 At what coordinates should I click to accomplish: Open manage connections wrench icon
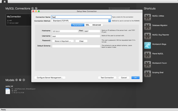[36, 8]
